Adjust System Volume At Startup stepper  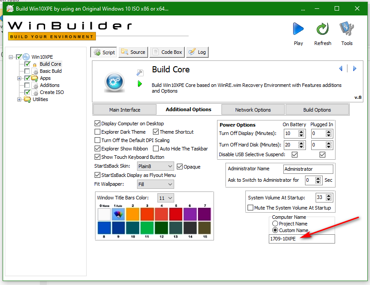click(329, 197)
